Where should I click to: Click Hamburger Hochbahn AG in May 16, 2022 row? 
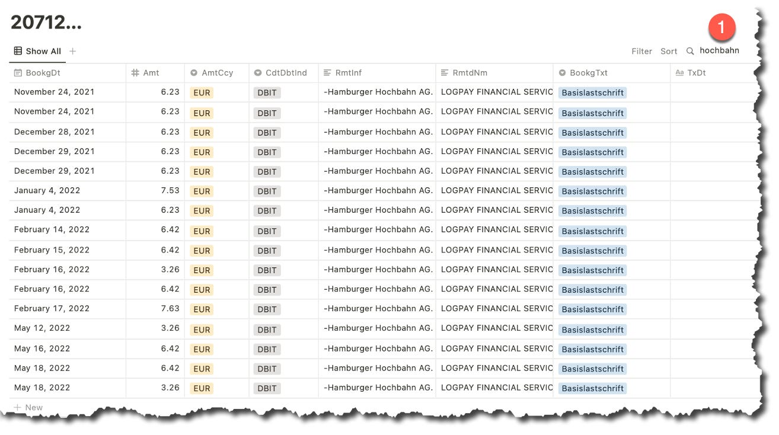pyautogui.click(x=378, y=348)
